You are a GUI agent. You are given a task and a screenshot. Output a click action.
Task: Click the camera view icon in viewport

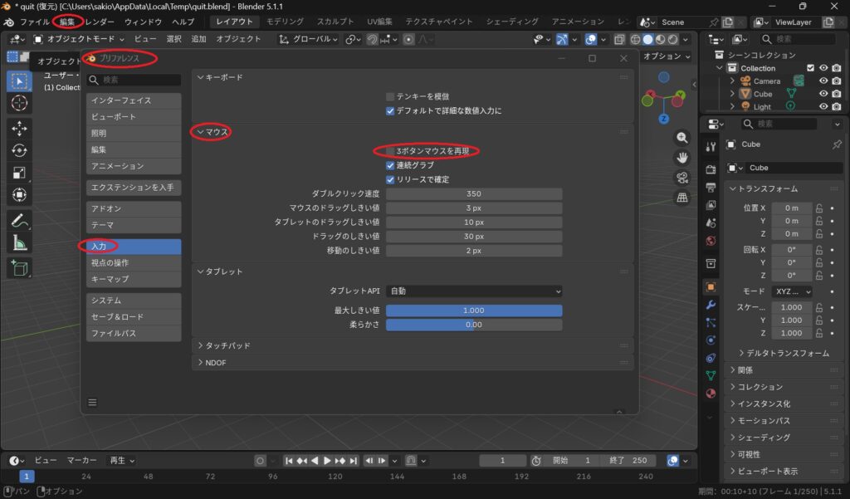pyautogui.click(x=682, y=178)
